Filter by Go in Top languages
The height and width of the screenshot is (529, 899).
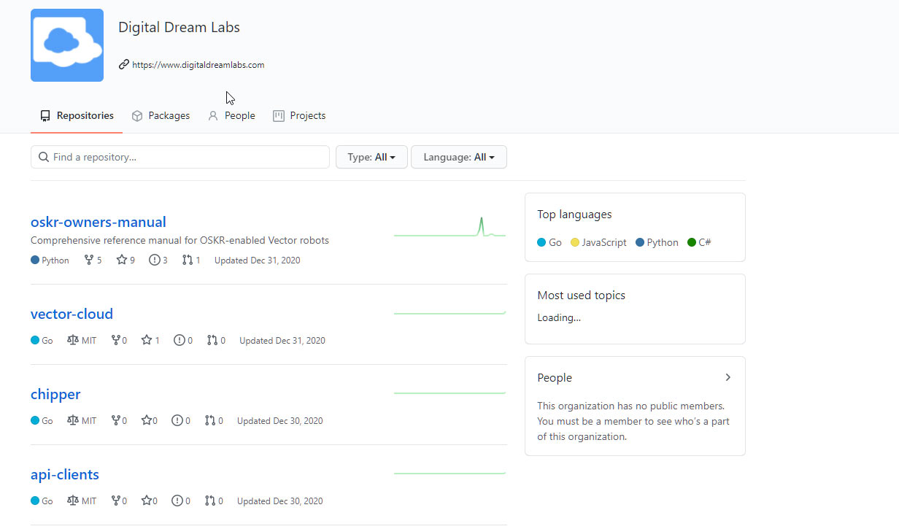pyautogui.click(x=549, y=242)
